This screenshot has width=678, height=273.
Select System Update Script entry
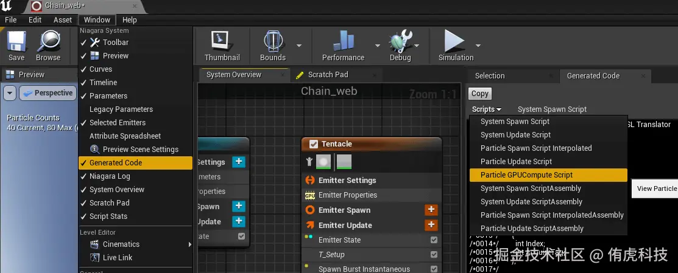click(548, 134)
